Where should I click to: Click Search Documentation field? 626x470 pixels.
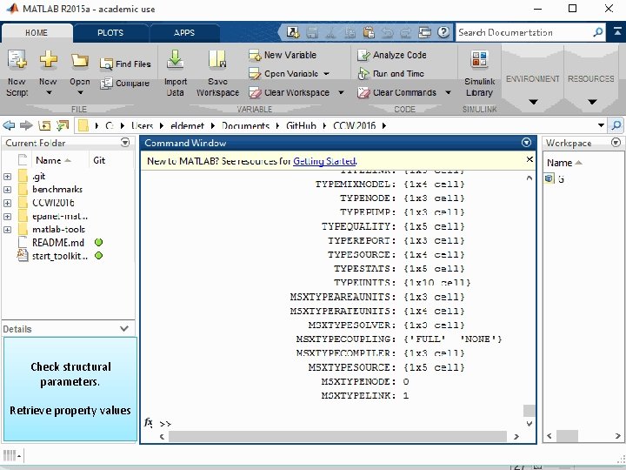point(523,32)
